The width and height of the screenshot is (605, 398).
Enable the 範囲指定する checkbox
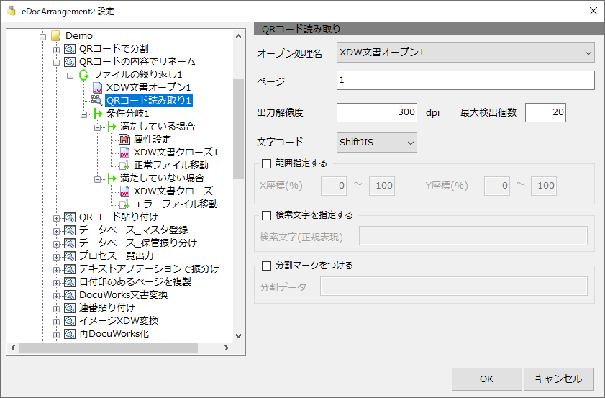pos(267,163)
